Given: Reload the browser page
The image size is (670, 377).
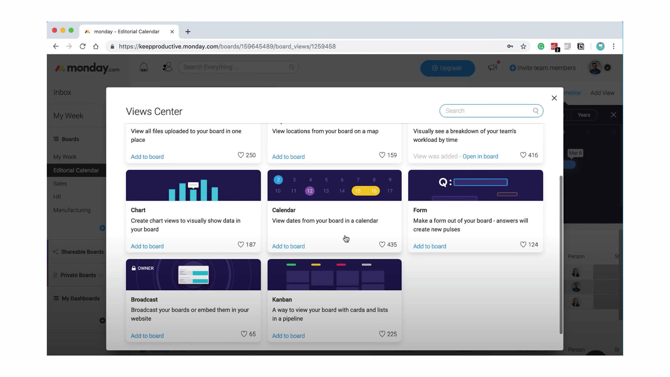Looking at the screenshot, I should (x=82, y=46).
